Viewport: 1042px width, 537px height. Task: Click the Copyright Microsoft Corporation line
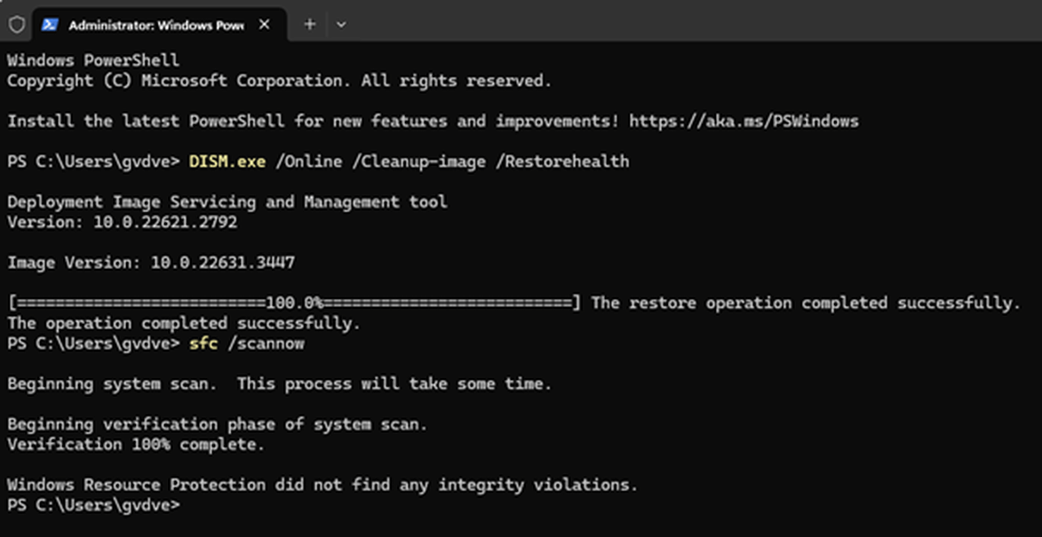tap(279, 81)
